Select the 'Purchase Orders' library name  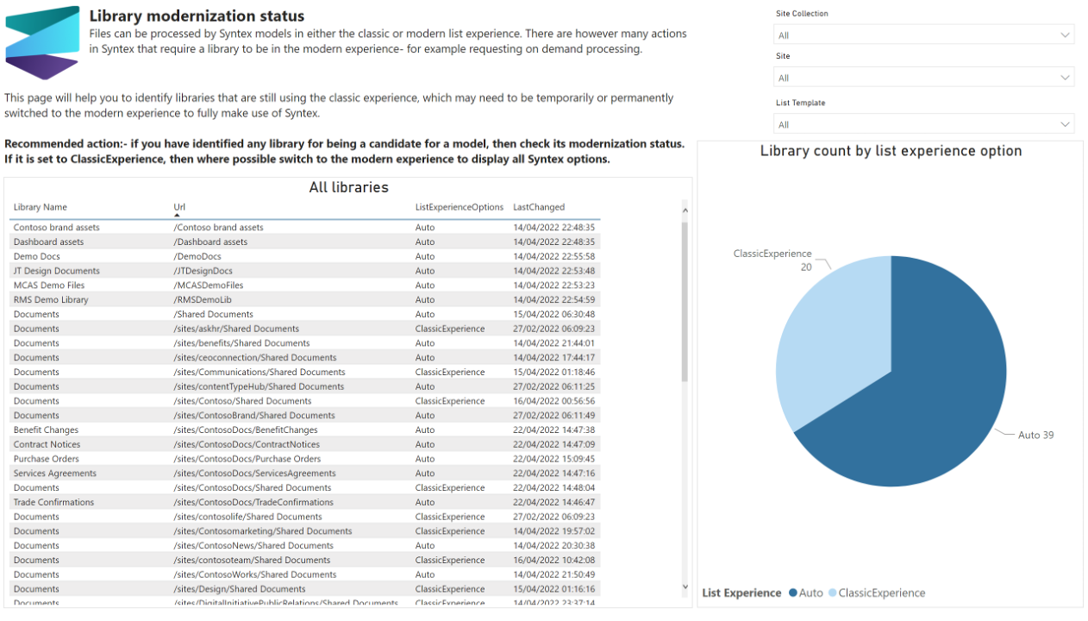point(46,459)
